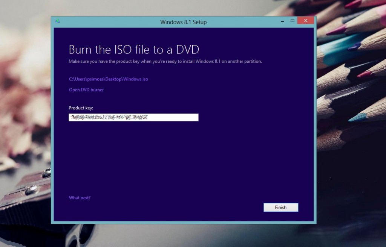The height and width of the screenshot is (247, 386).
Task: Click the Product key label
Action: [80, 108]
